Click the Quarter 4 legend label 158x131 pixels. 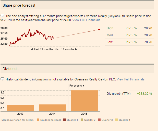(x=125, y=120)
